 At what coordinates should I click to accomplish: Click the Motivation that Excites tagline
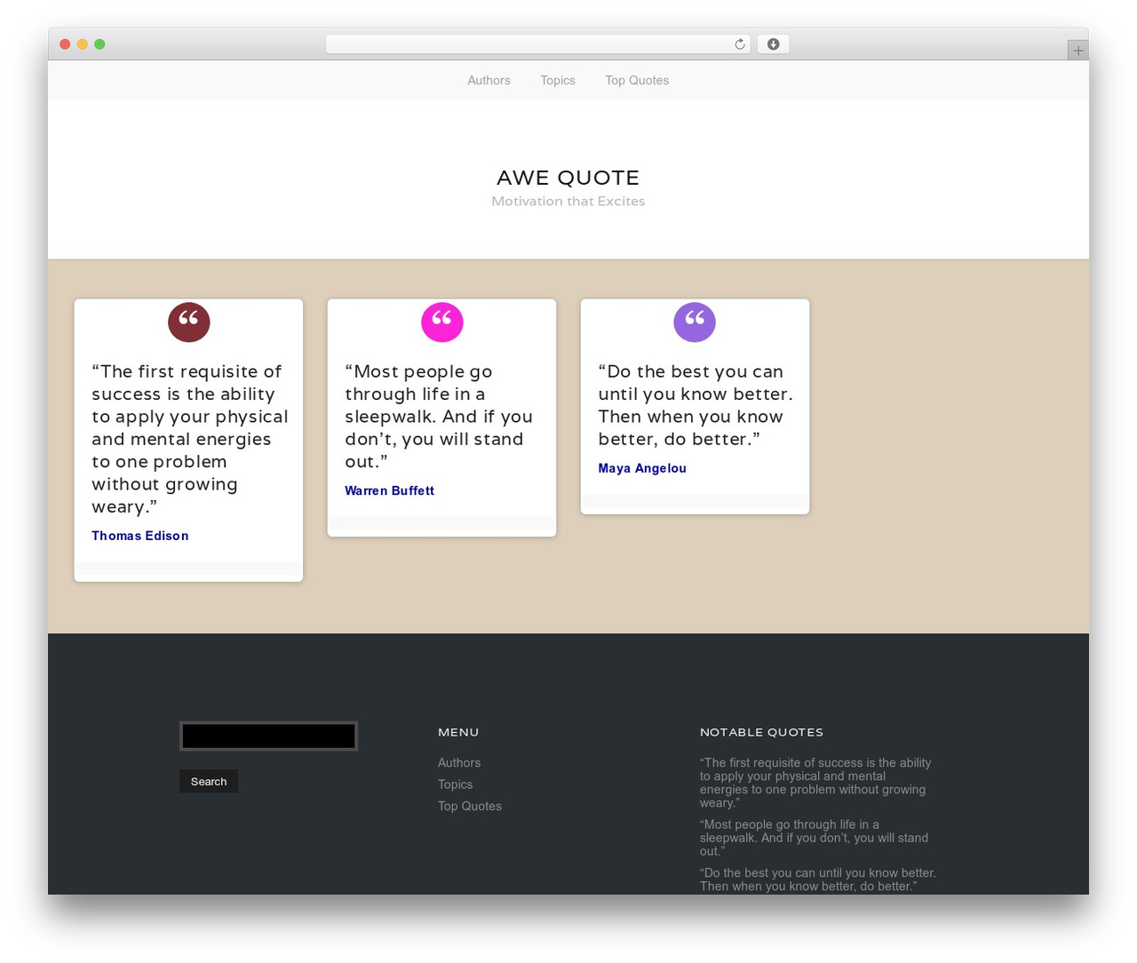pyautogui.click(x=568, y=202)
